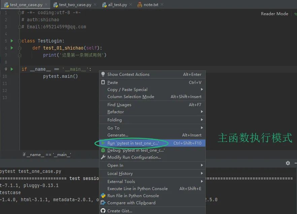The image size is (297, 214).
Task: Click the GitHub icon beside Create Gist
Action: tap(103, 211)
